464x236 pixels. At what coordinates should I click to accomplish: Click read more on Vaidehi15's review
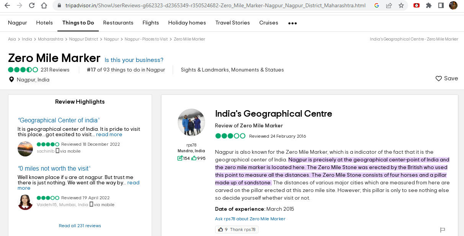coord(78,185)
